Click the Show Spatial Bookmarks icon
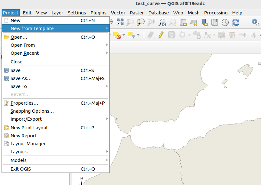 (x=215, y=22)
